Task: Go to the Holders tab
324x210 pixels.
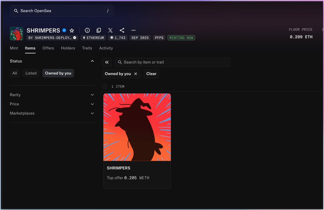Action: [68, 48]
